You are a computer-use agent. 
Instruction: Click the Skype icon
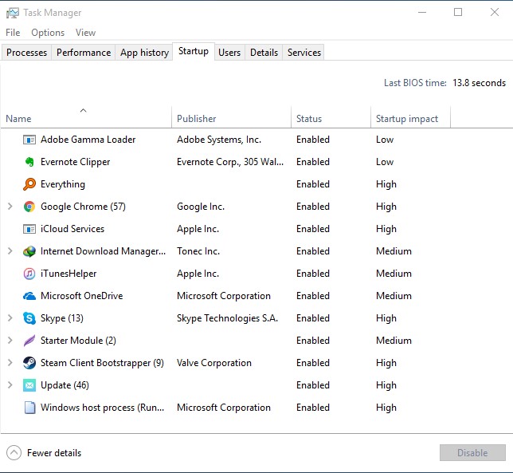click(x=29, y=318)
